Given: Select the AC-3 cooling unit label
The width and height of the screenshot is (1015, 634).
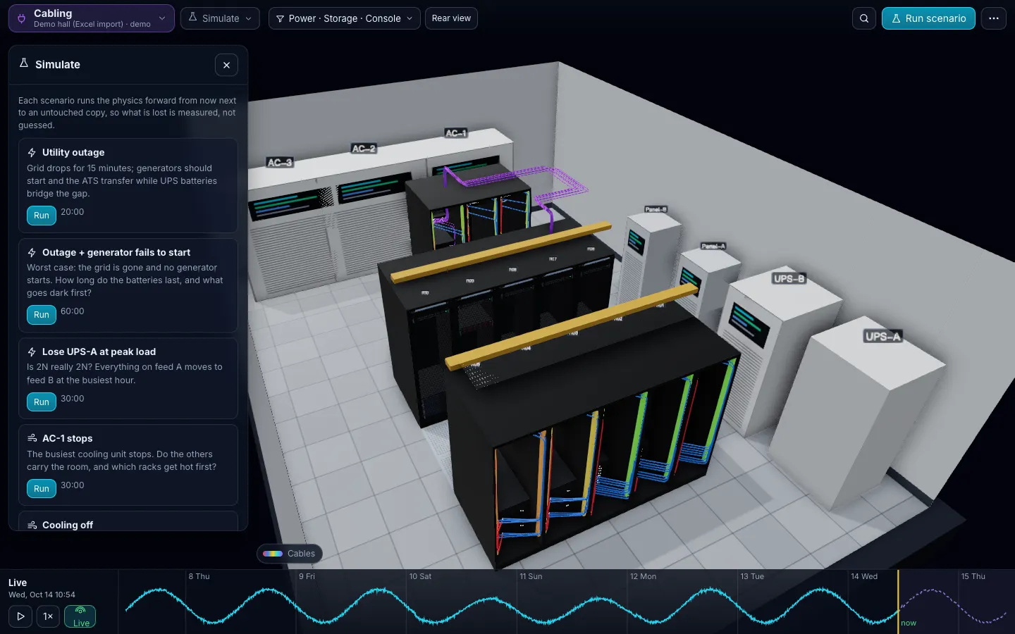Looking at the screenshot, I should [280, 163].
